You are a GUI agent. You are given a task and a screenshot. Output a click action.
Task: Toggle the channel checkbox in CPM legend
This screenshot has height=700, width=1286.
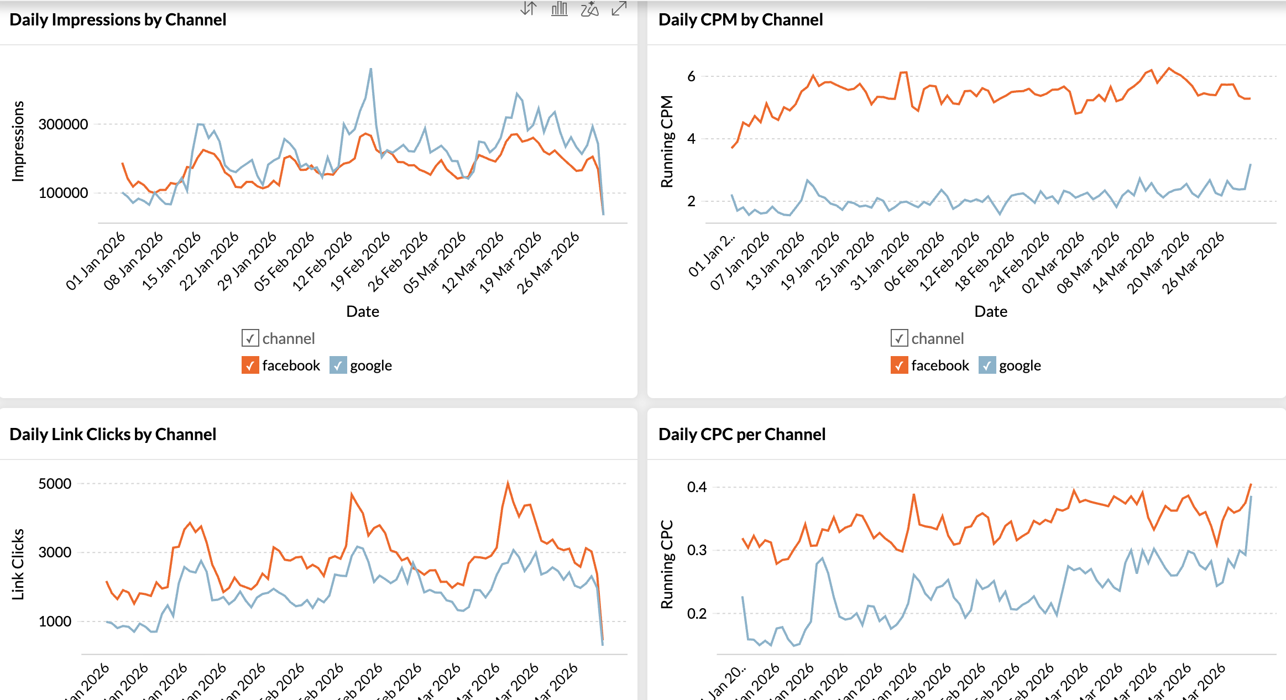pos(899,338)
